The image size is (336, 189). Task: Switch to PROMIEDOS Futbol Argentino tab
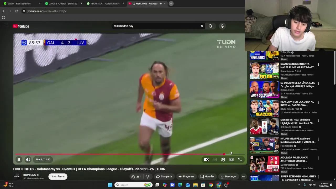point(105,4)
